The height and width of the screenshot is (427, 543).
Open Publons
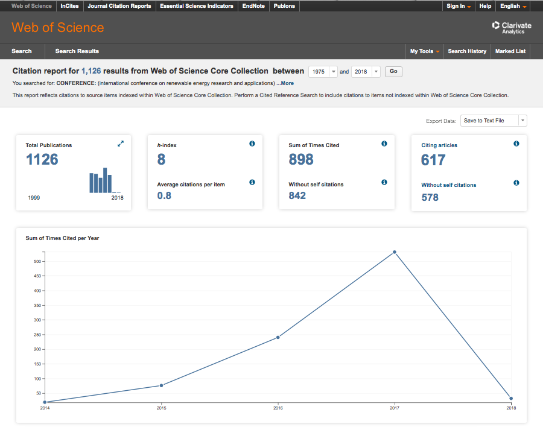284,6
